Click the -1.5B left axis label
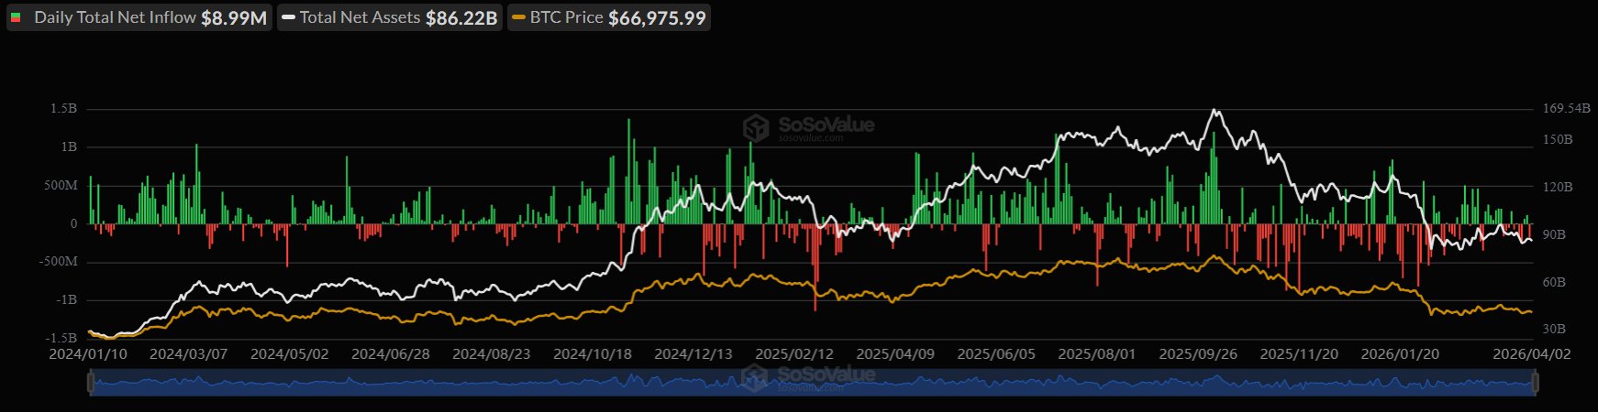Image resolution: width=1598 pixels, height=412 pixels. [61, 338]
